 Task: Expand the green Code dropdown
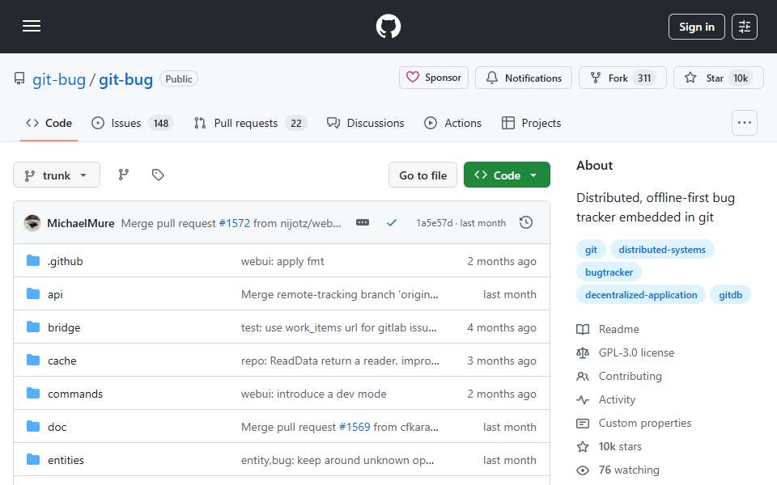[507, 175]
